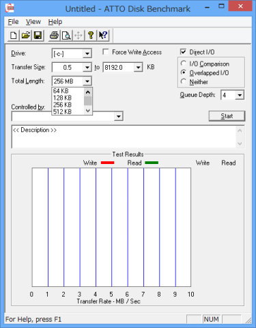
Task: Choose 128 KB in Total Length list
Action: pyautogui.click(x=68, y=98)
